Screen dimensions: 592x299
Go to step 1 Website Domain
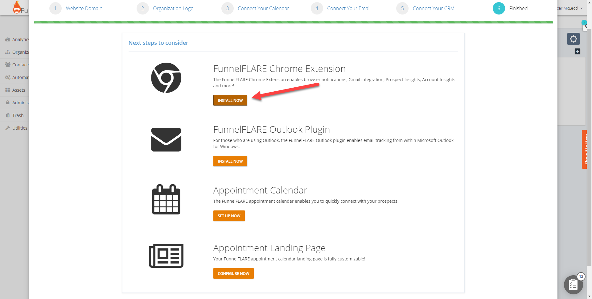[76, 8]
